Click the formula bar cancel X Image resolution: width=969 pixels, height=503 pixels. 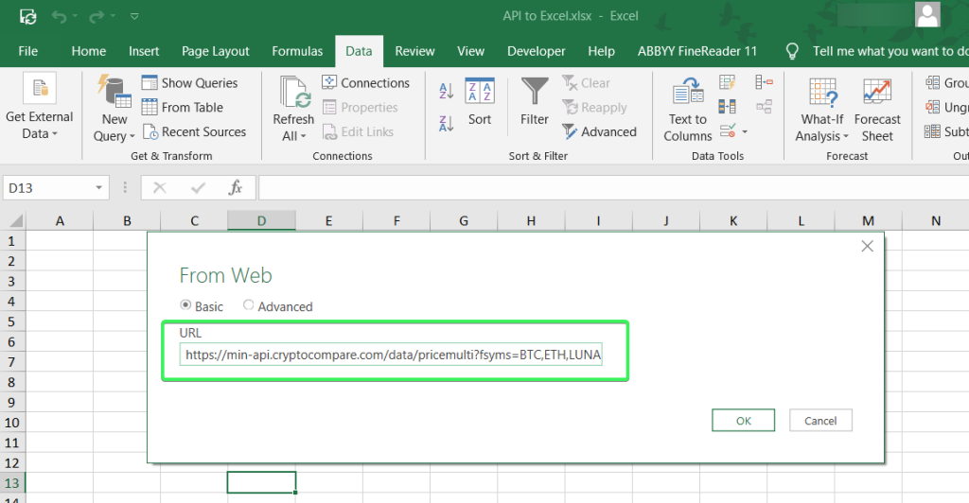[x=159, y=187]
